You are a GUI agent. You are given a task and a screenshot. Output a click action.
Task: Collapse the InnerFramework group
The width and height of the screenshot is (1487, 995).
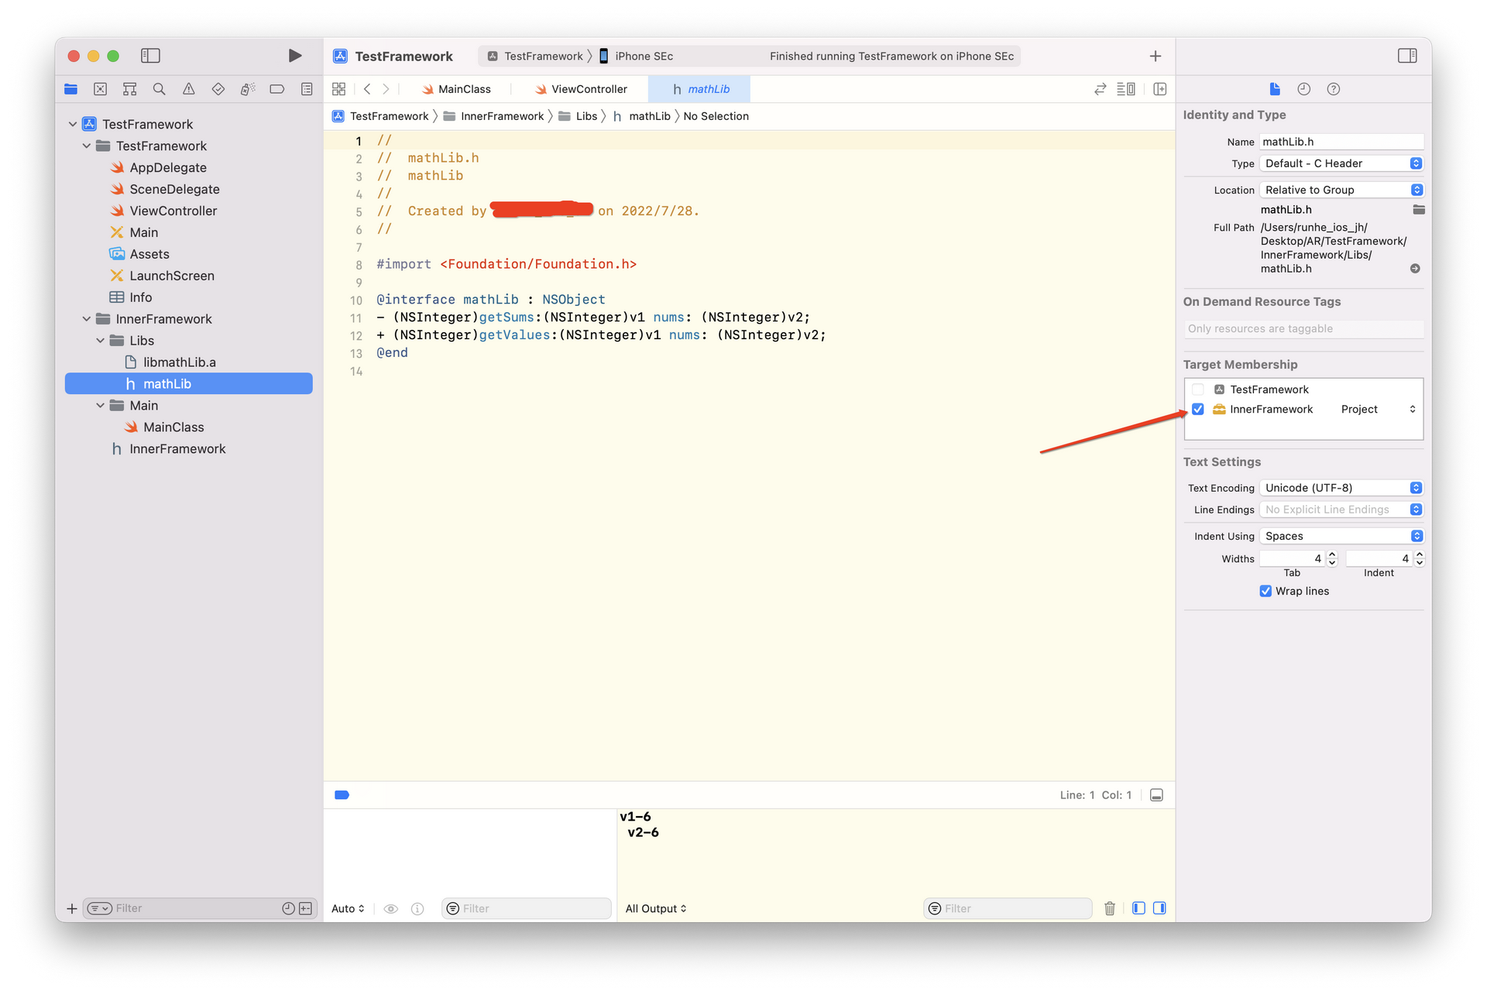[x=87, y=319]
